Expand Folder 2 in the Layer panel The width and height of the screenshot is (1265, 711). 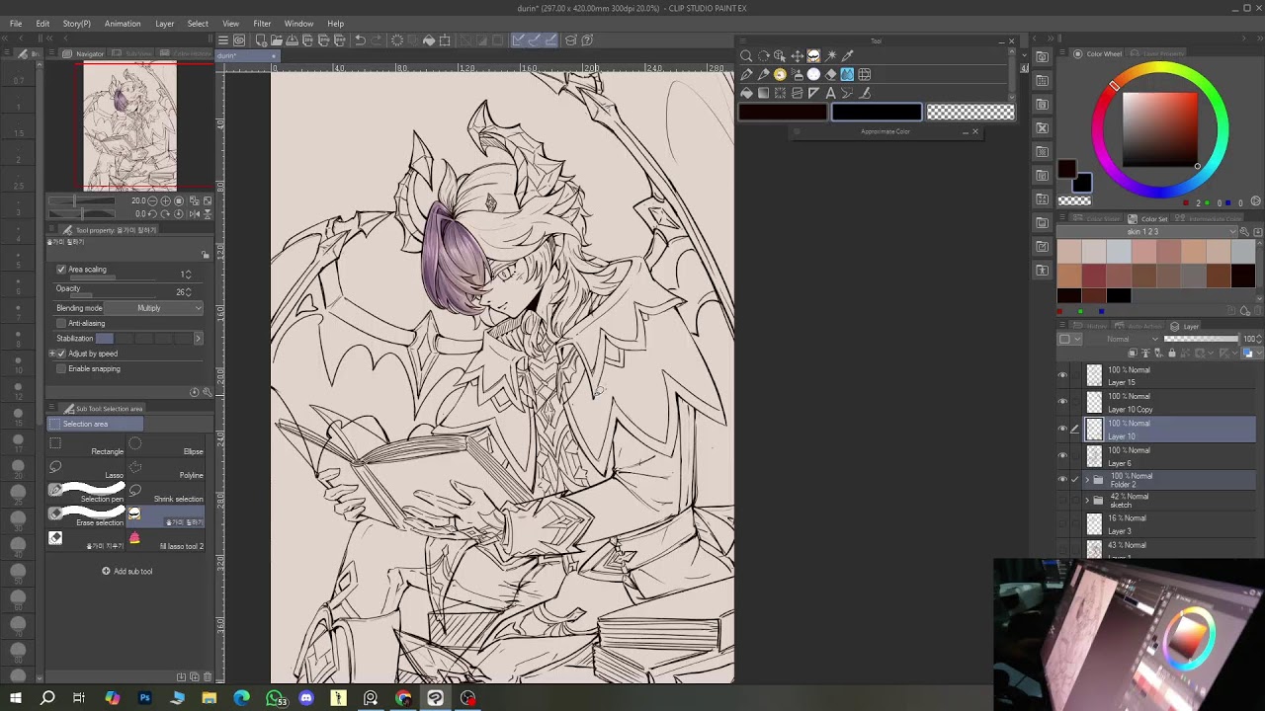[x=1087, y=480]
